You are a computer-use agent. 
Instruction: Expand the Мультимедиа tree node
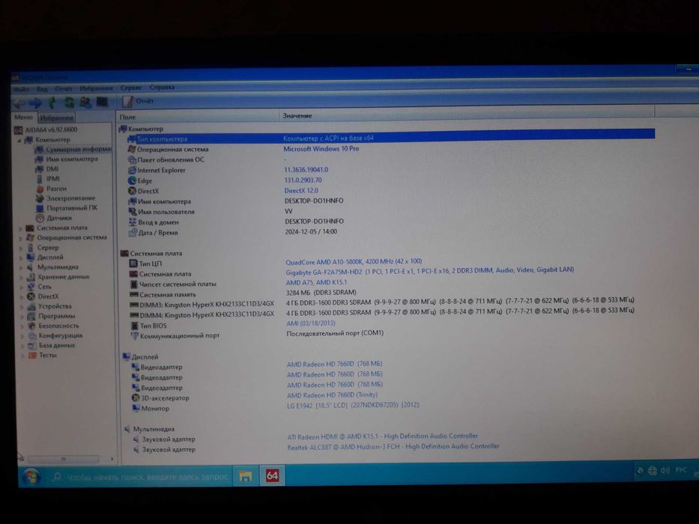21,268
